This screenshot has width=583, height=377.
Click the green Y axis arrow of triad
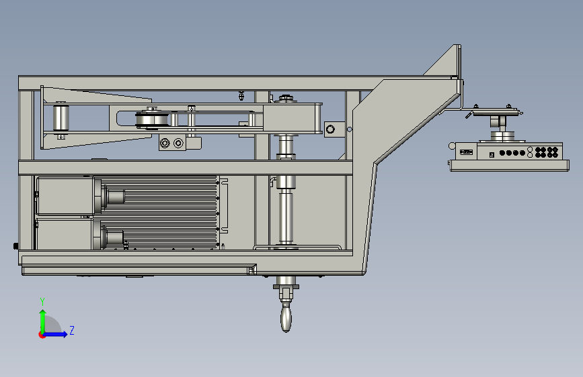pos(43,321)
